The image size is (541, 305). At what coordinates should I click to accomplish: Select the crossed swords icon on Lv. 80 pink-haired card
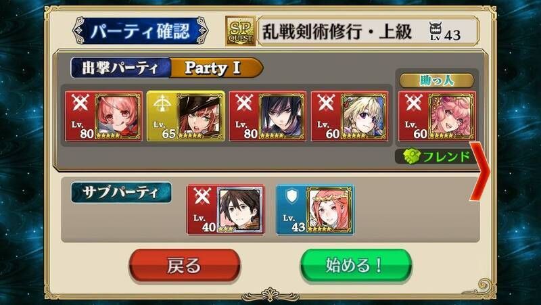(x=80, y=103)
